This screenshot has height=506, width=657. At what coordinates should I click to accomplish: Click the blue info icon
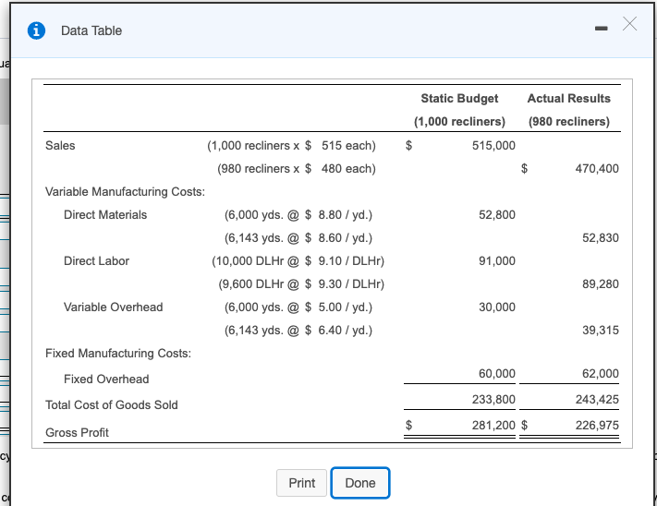36,30
